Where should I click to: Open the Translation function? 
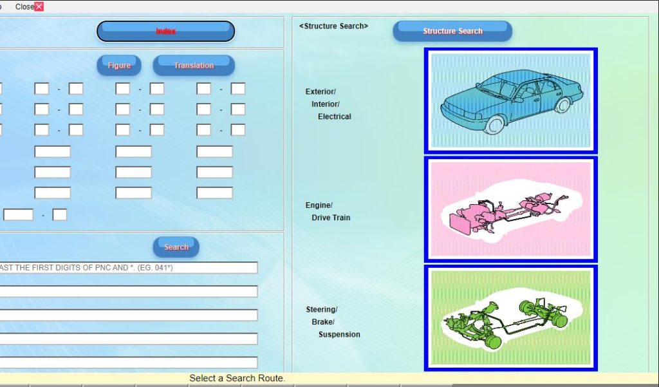pos(193,65)
